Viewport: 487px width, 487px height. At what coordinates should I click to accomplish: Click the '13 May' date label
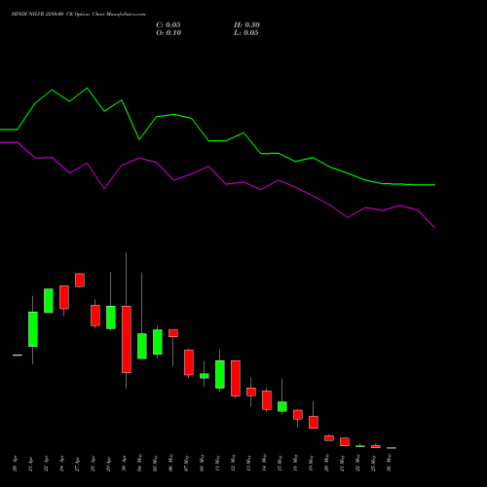click(x=248, y=463)
